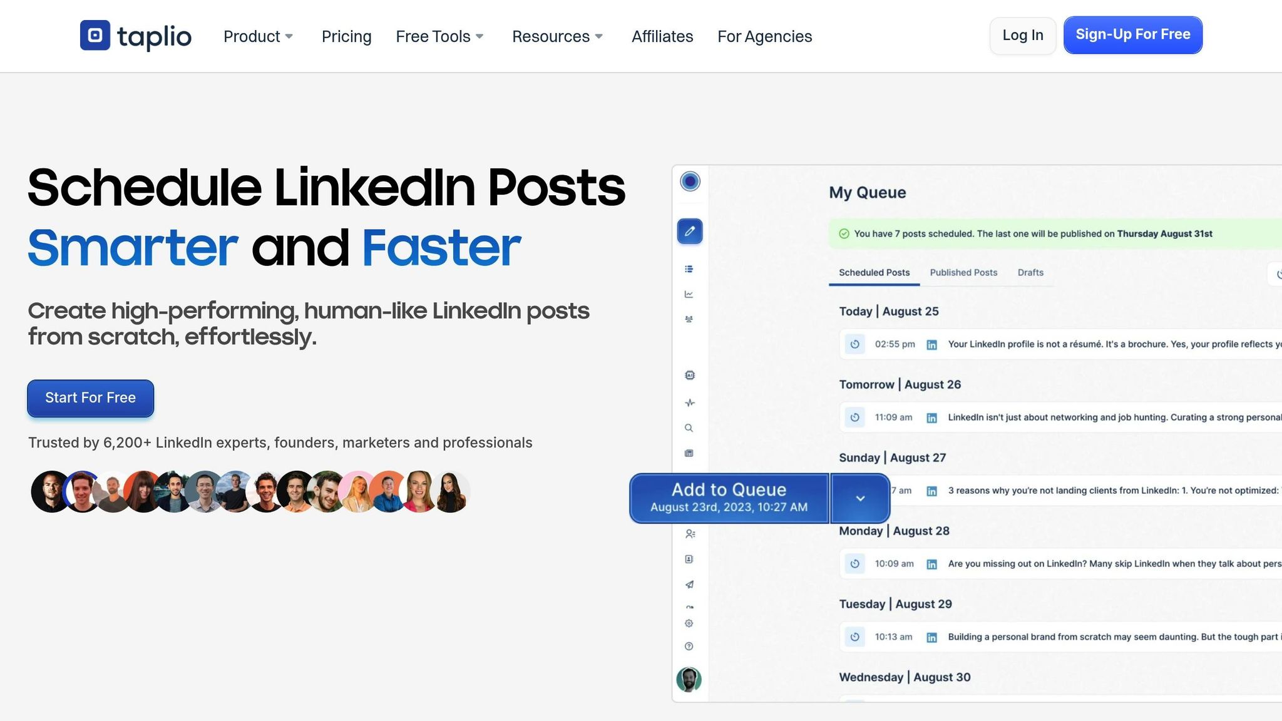Click the Log In button
Screen dimensions: 1282x721
pyautogui.click(x=1023, y=36)
